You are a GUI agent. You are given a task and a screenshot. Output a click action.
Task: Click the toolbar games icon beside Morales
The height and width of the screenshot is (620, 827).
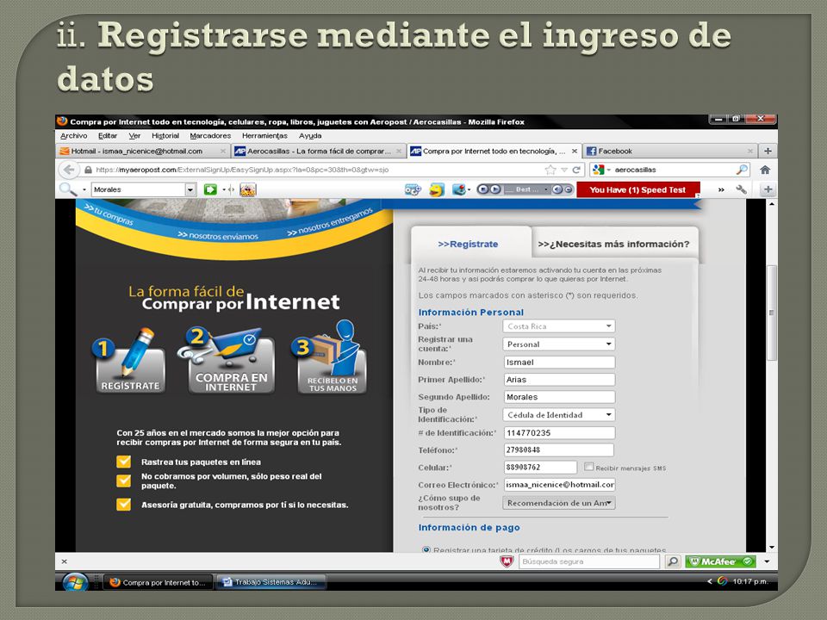tap(248, 189)
